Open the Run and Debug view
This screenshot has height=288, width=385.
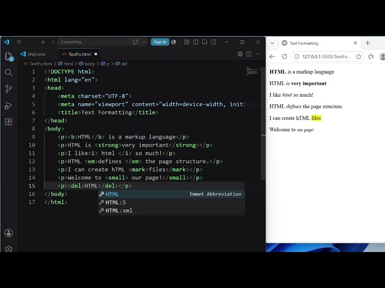coord(8,106)
